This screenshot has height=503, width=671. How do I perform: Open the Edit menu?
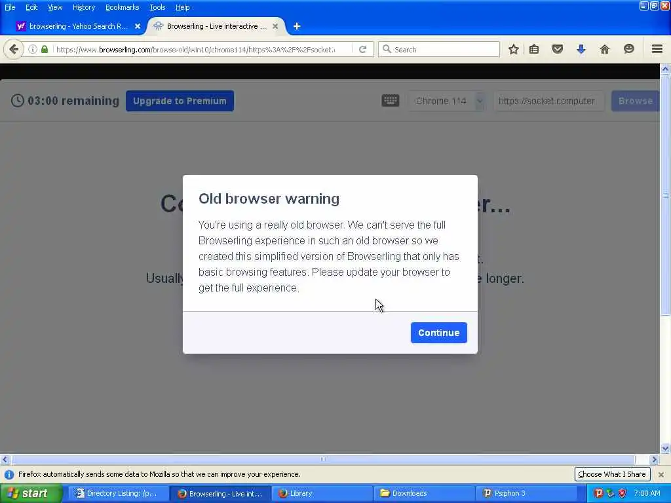31,7
